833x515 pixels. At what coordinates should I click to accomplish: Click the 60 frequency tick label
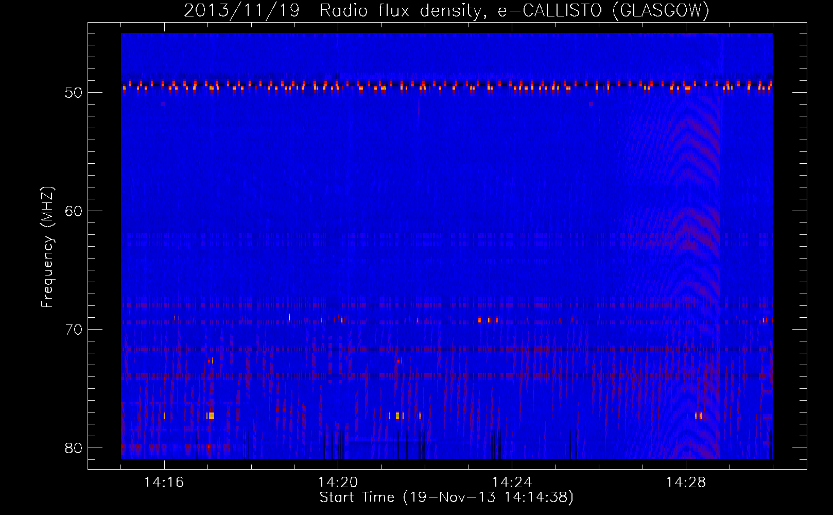(x=74, y=211)
